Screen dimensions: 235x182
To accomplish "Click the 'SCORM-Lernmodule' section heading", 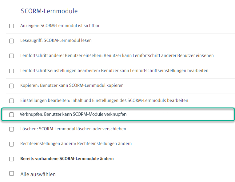I will pyautogui.click(x=49, y=11).
